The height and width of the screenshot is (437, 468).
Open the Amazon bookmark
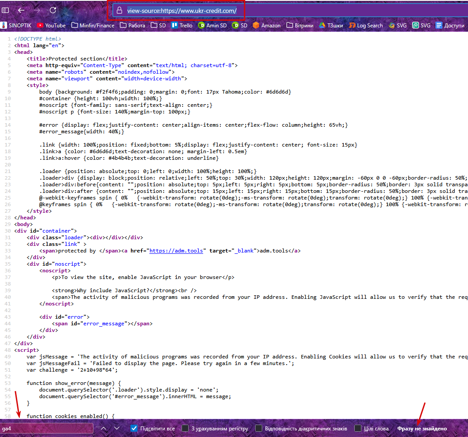[267, 26]
